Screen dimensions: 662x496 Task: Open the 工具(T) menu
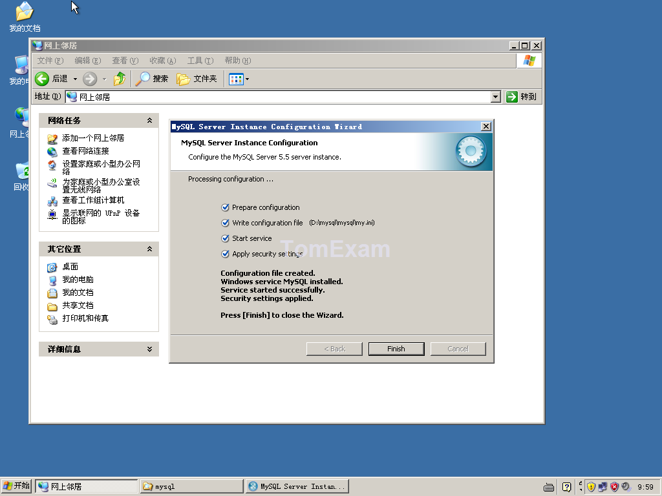tap(200, 61)
